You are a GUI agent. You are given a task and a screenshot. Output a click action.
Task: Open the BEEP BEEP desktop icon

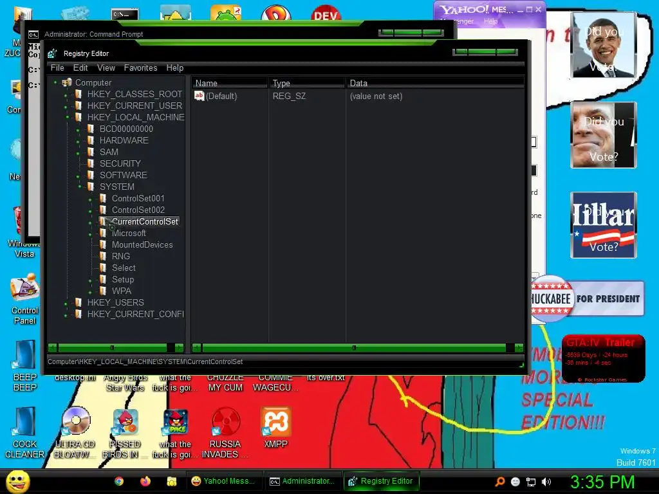25,366
